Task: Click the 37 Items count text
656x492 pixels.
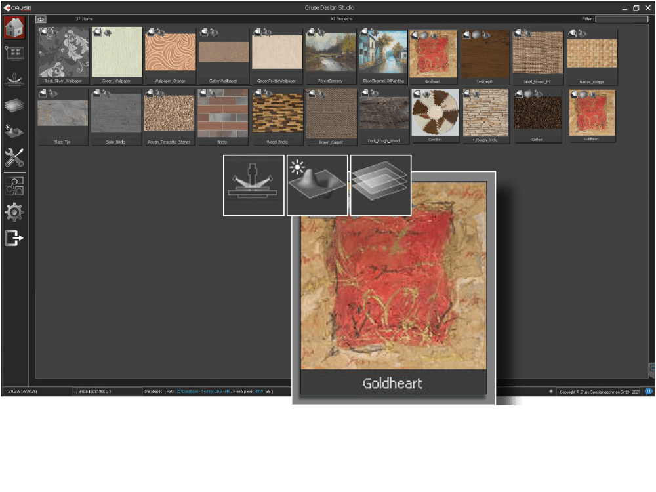Action: (x=84, y=19)
